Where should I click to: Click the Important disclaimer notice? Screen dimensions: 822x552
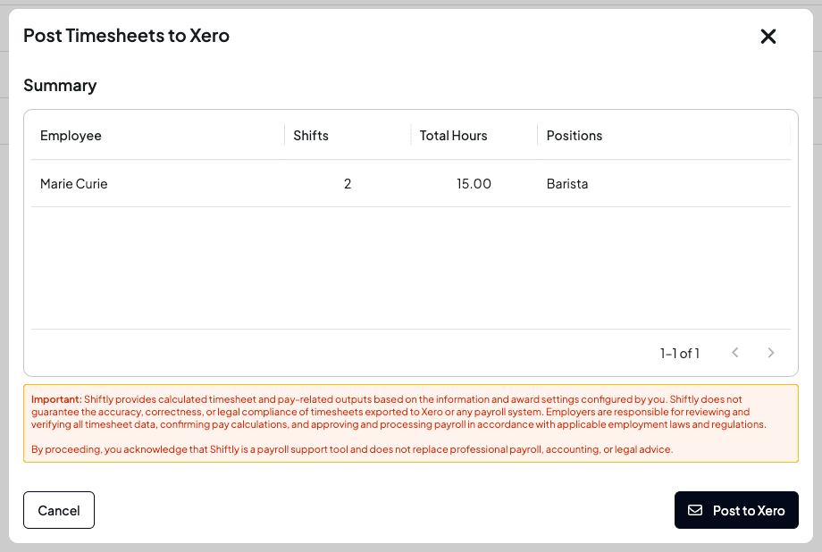tap(411, 423)
